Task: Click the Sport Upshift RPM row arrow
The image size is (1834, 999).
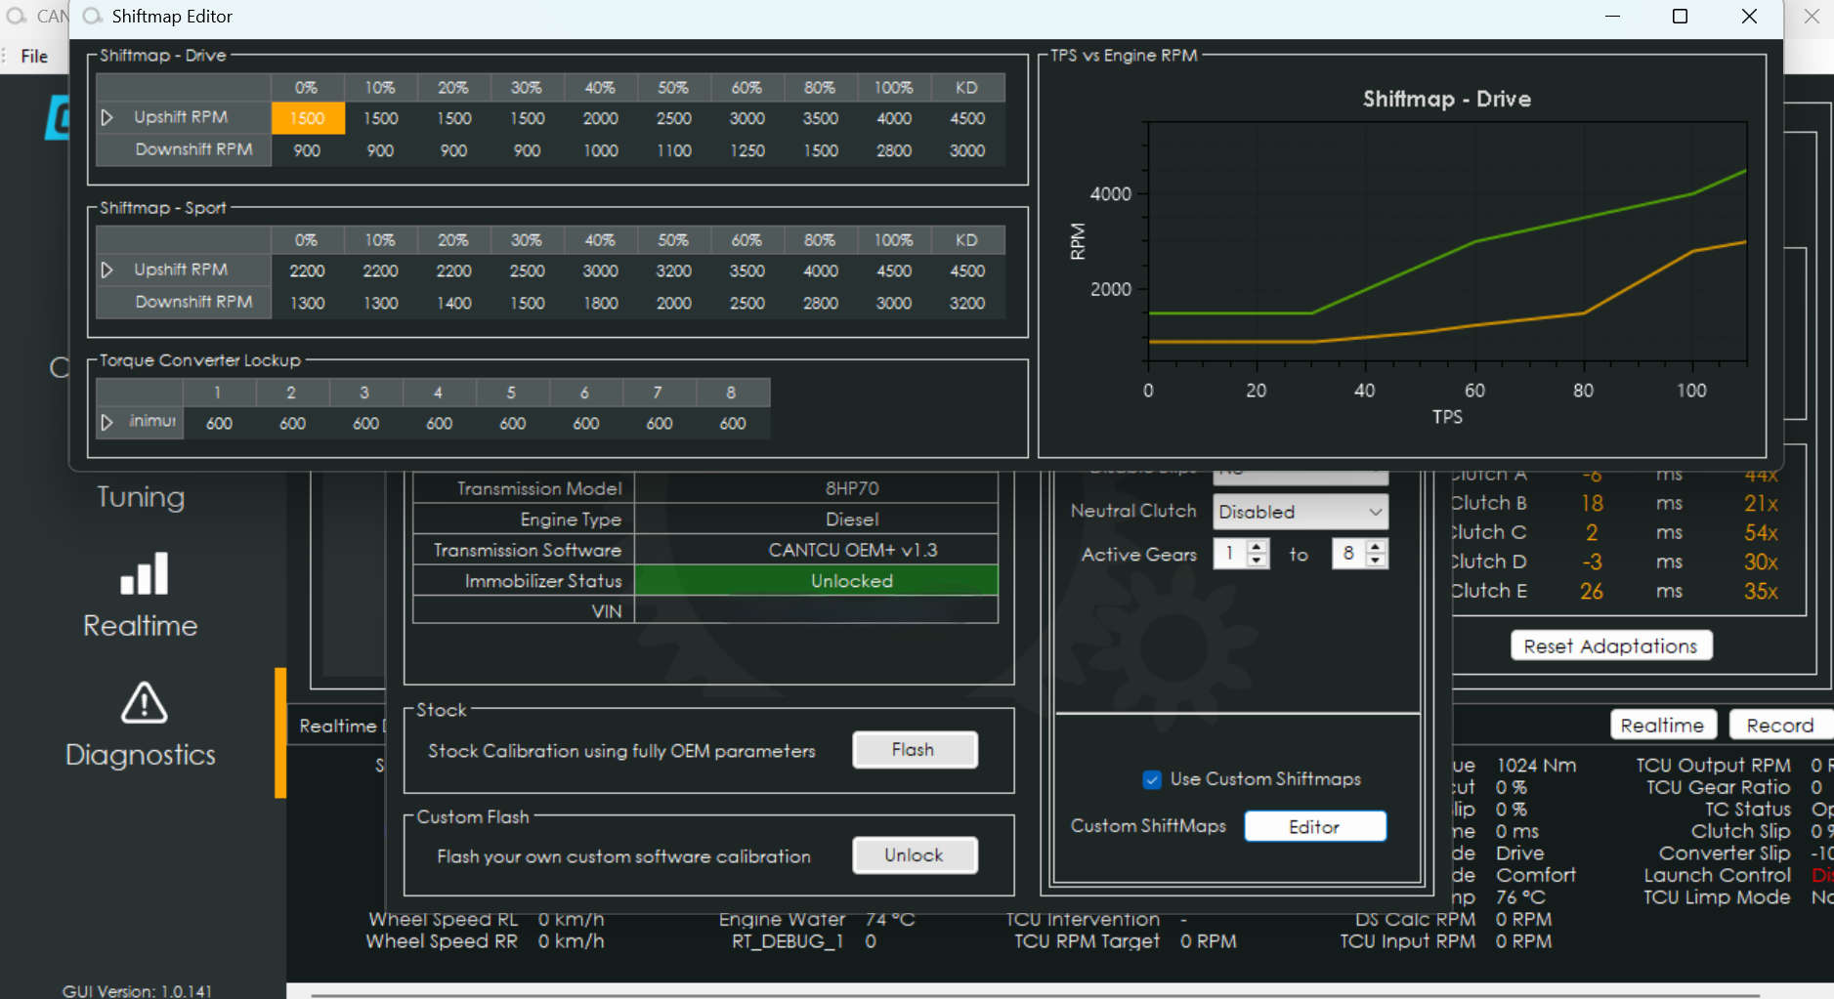Action: [107, 271]
